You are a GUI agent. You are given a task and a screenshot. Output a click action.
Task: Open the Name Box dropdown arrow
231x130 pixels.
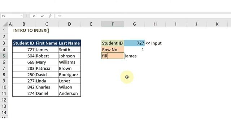coord(21,16)
